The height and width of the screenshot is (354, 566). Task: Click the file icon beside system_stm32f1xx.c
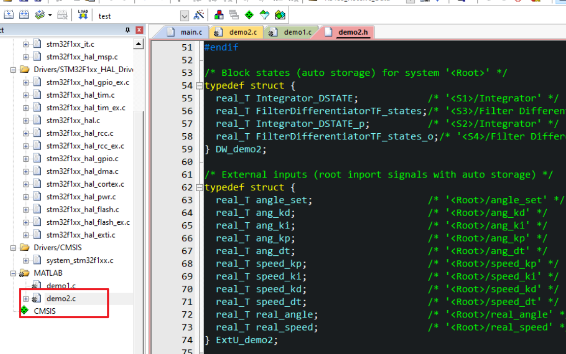[x=37, y=260]
